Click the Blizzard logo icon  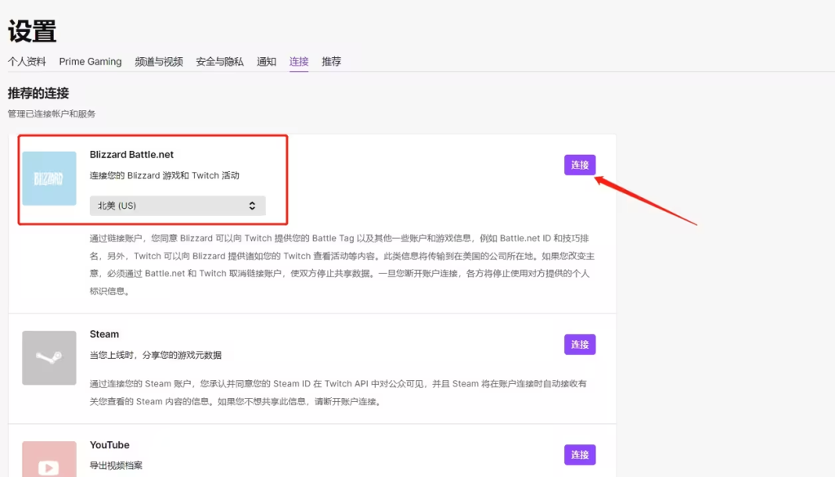49,179
